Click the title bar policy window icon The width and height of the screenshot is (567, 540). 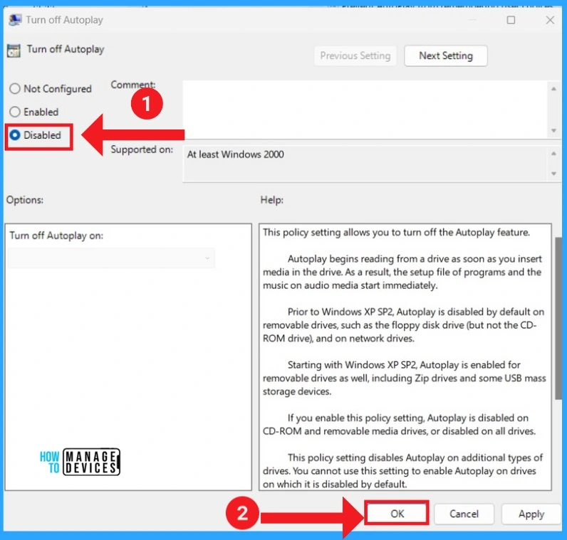[15, 20]
